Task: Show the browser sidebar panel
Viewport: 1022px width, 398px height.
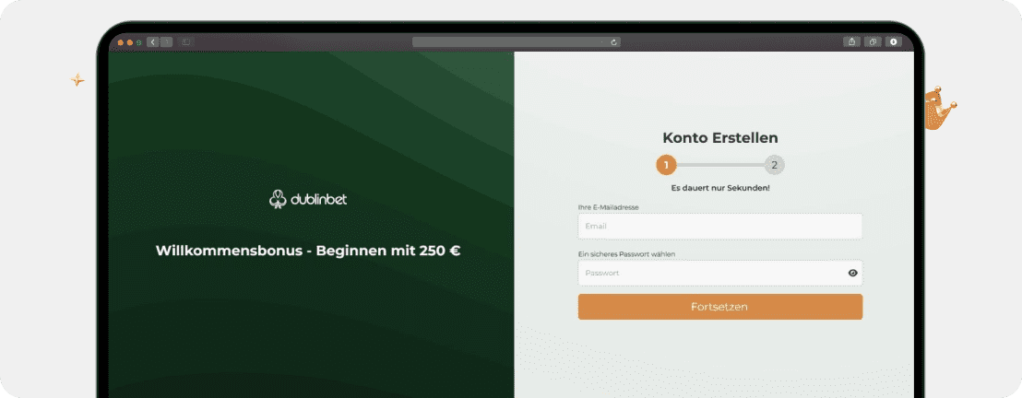Action: coord(185,41)
